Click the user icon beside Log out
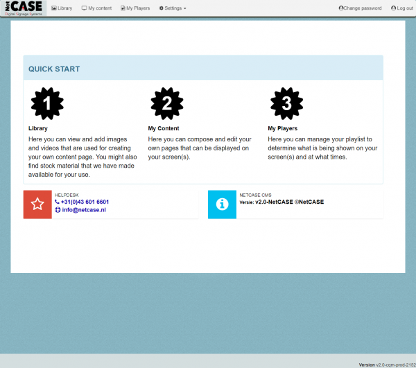The height and width of the screenshot is (368, 416). point(393,8)
